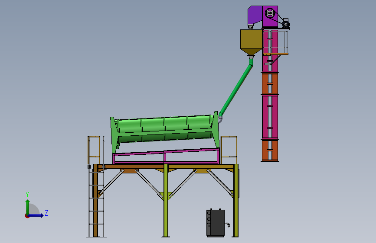Select the brown platform column behind ladder
376x243 pixels.
pos(96,201)
